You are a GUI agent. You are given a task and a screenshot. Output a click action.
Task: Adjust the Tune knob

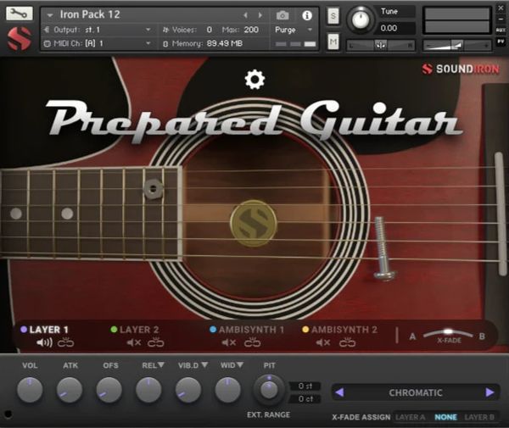point(361,19)
